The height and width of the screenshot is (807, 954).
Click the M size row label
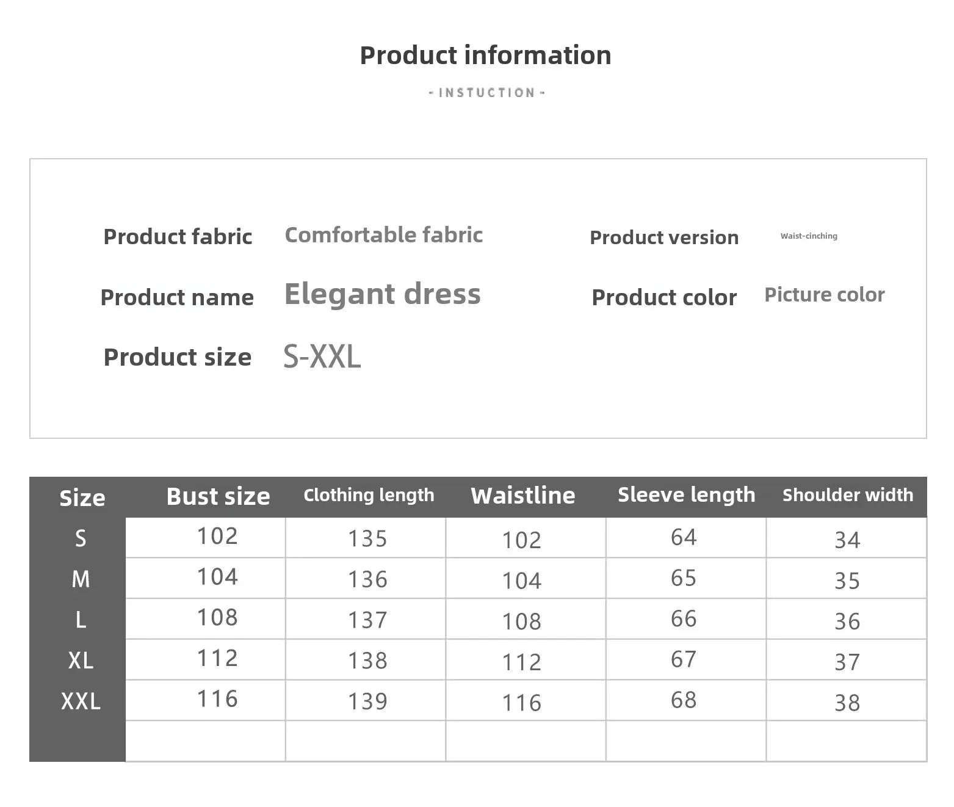[81, 579]
